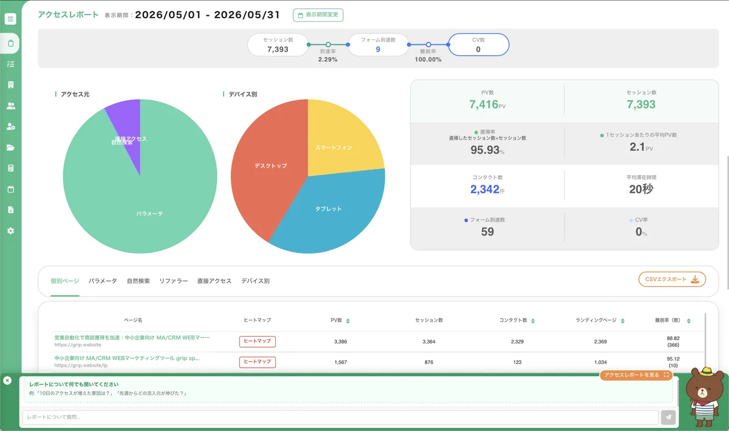
Task: Sort table by PV数 column arrows
Action: (347, 320)
